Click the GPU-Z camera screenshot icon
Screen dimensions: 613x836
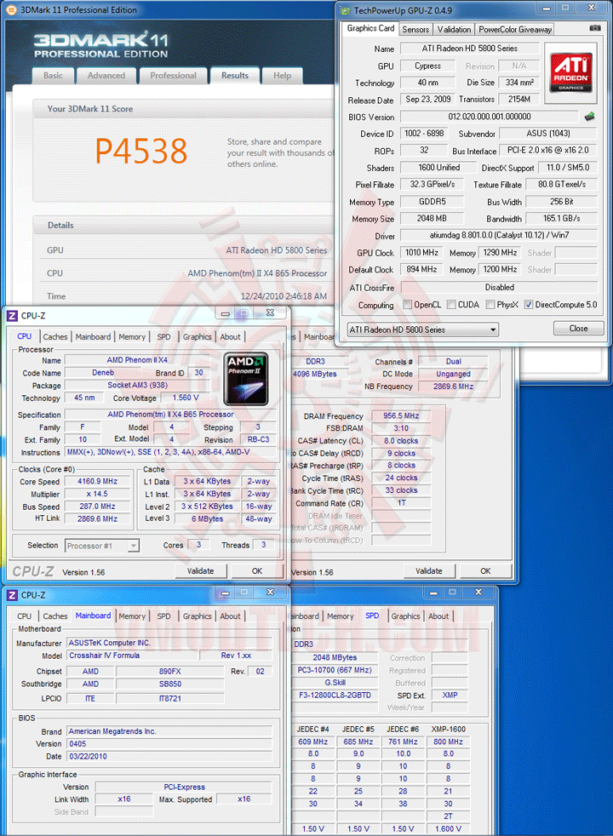(x=595, y=28)
